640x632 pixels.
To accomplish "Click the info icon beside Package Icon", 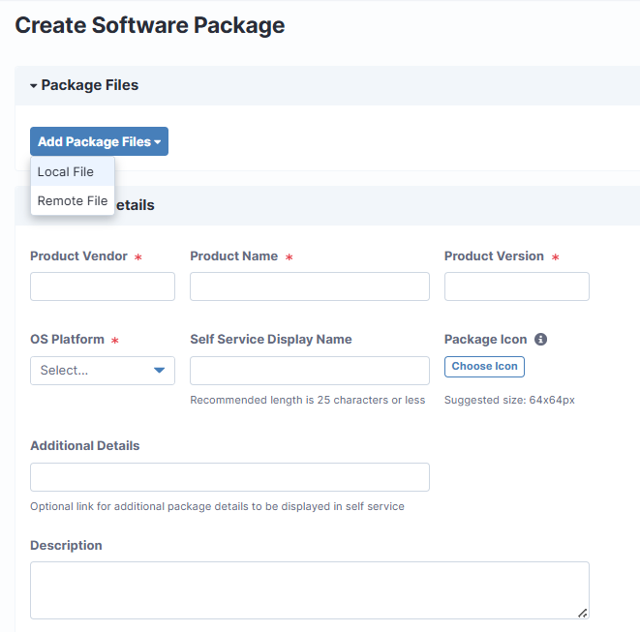I will tap(541, 340).
